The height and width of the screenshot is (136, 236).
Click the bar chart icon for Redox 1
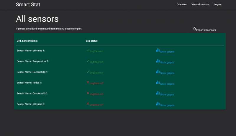[158, 83]
